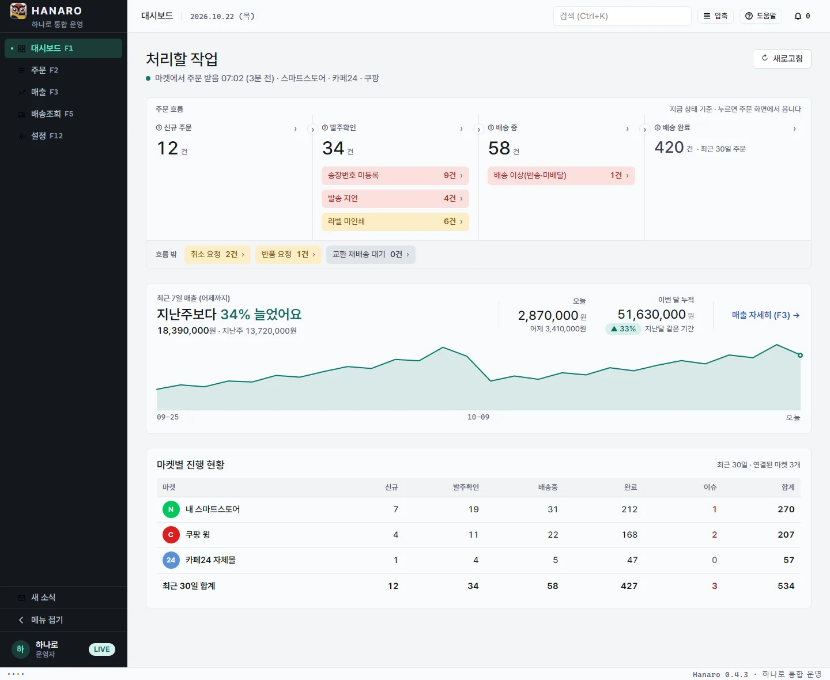This screenshot has width=830, height=680.
Task: Click the 새로고침 button
Action: 782,59
